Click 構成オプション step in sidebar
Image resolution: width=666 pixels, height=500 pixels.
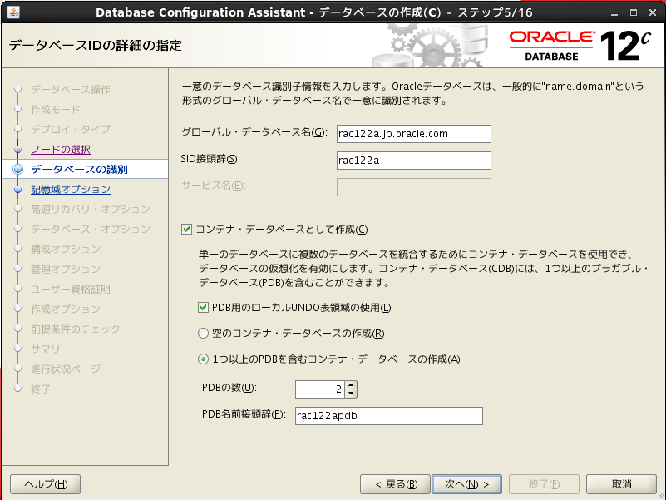[66, 249]
